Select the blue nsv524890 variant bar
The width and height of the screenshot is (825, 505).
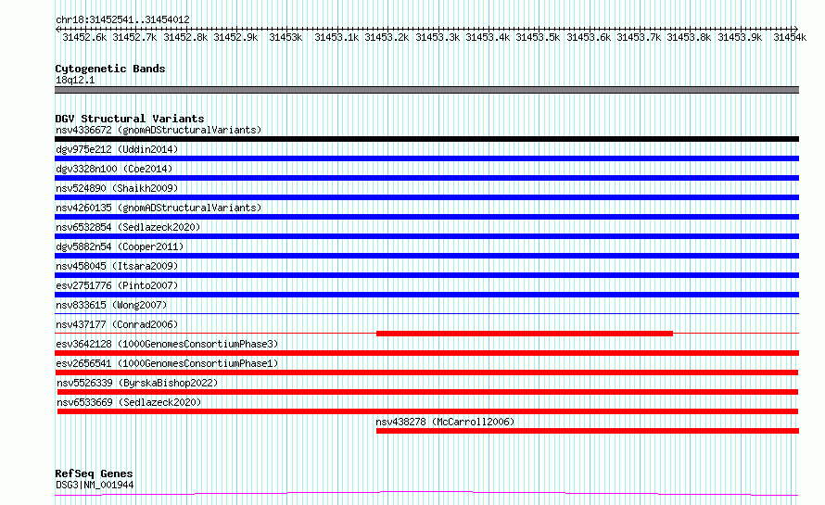pos(426,197)
